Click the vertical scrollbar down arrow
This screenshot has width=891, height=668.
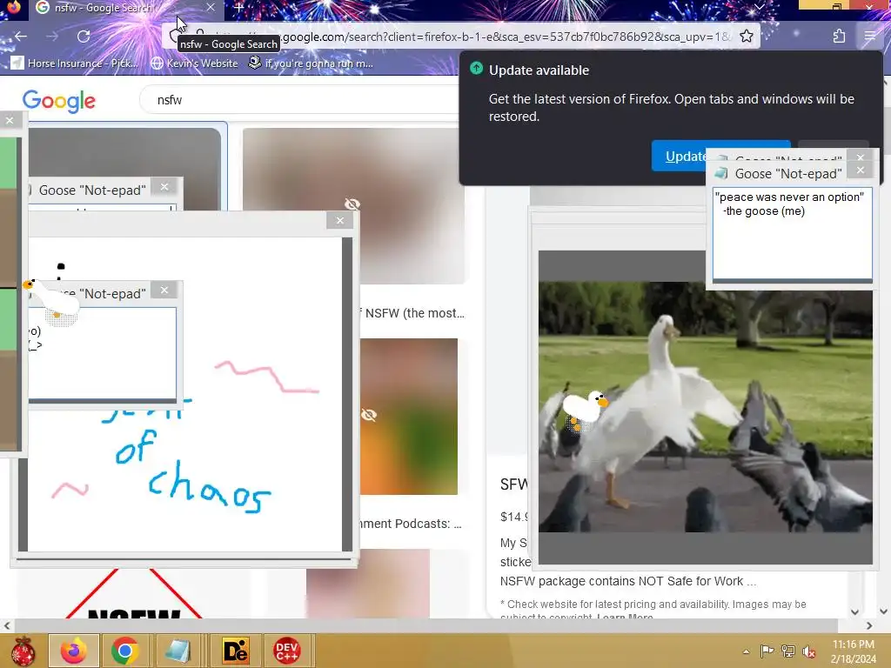pos(884,611)
